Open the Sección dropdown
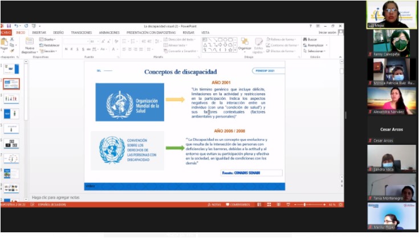The width and height of the screenshot is (419, 238). [48, 51]
